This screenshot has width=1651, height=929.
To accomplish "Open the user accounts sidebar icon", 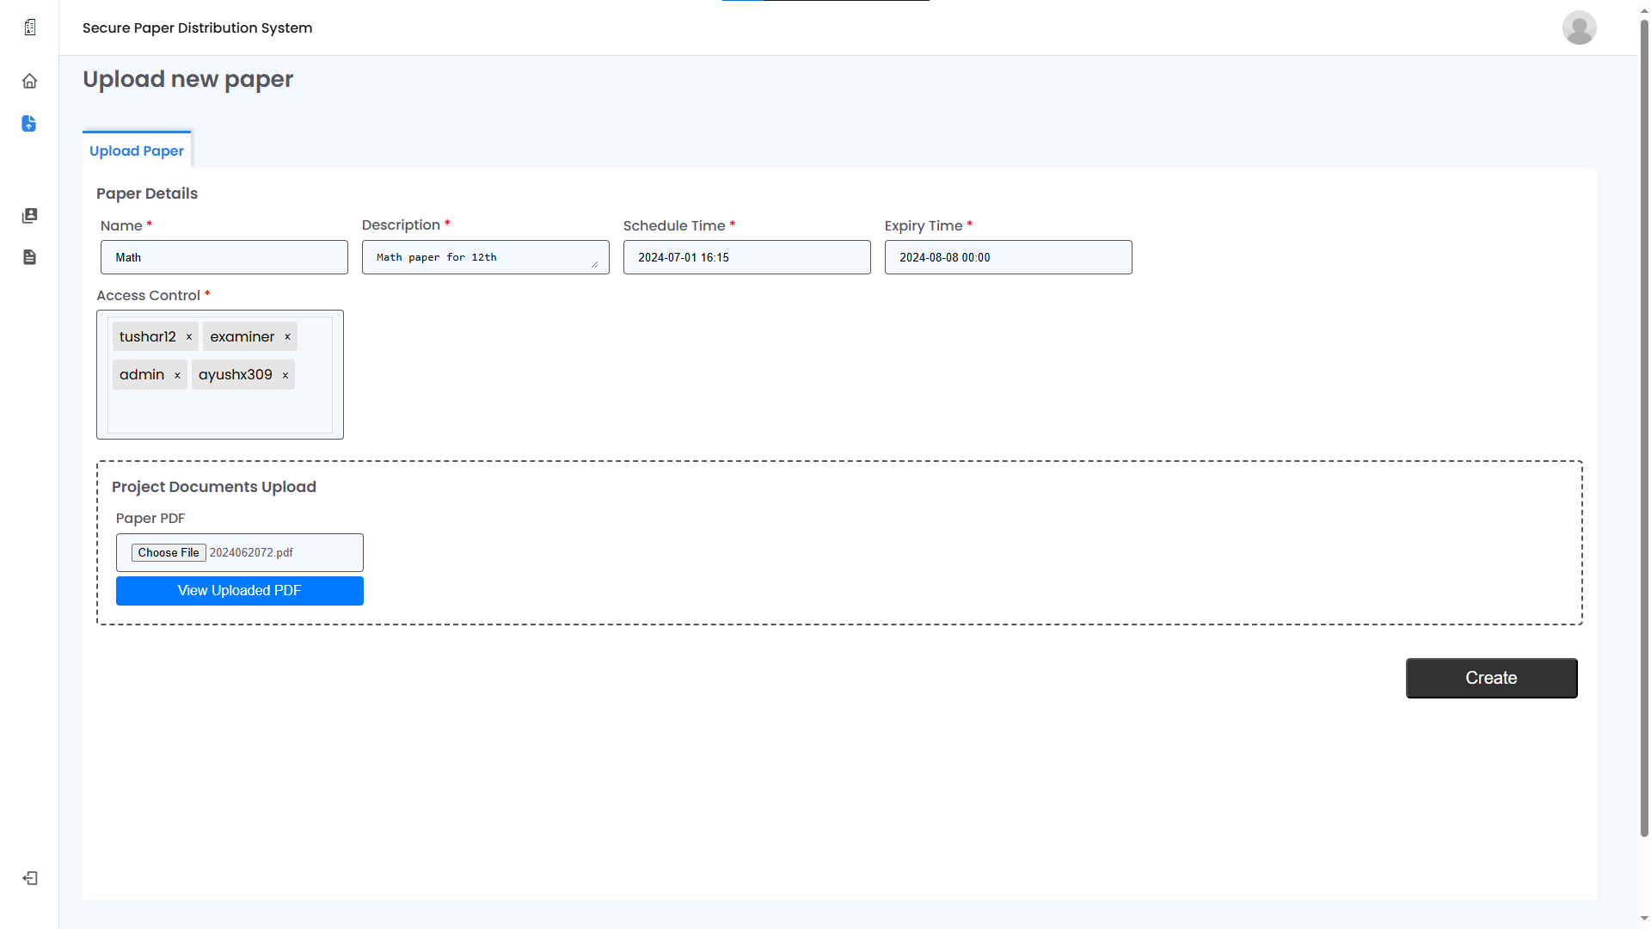I will 29,215.
